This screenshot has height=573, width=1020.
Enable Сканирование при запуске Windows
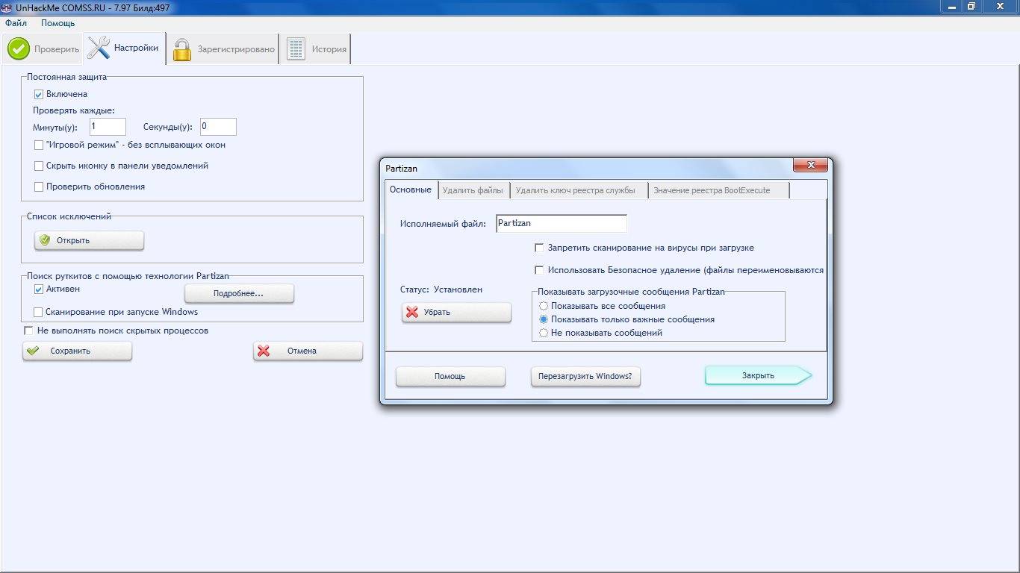[x=39, y=313]
